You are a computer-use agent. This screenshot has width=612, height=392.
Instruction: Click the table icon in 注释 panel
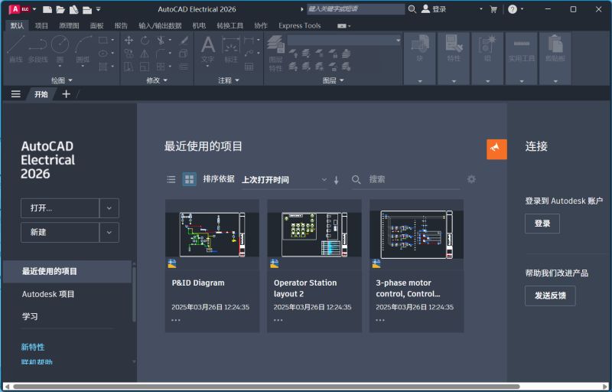pos(249,67)
